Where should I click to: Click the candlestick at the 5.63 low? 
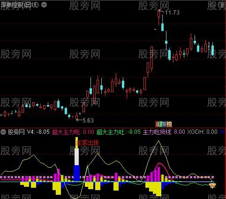[76, 116]
